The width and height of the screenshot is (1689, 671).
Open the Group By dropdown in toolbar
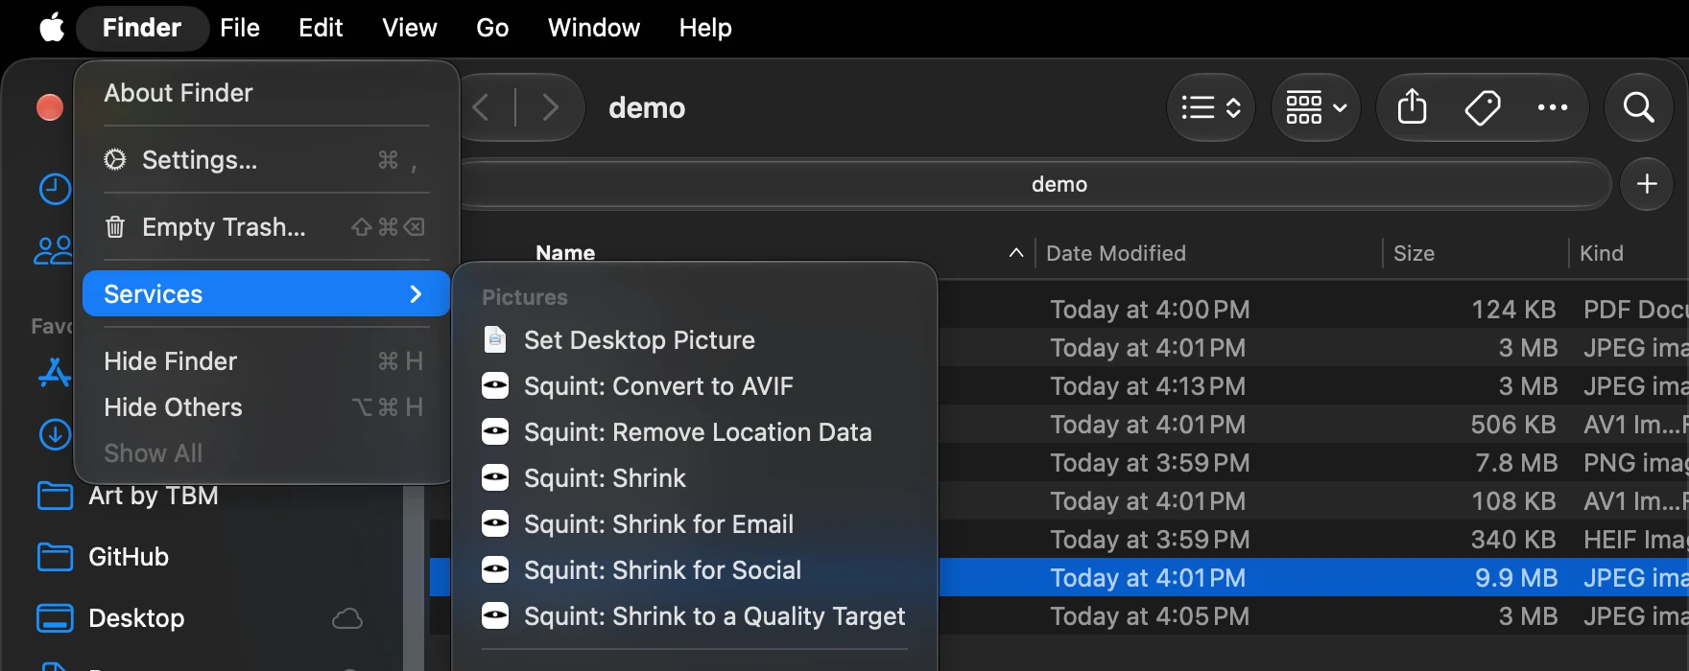click(1316, 107)
